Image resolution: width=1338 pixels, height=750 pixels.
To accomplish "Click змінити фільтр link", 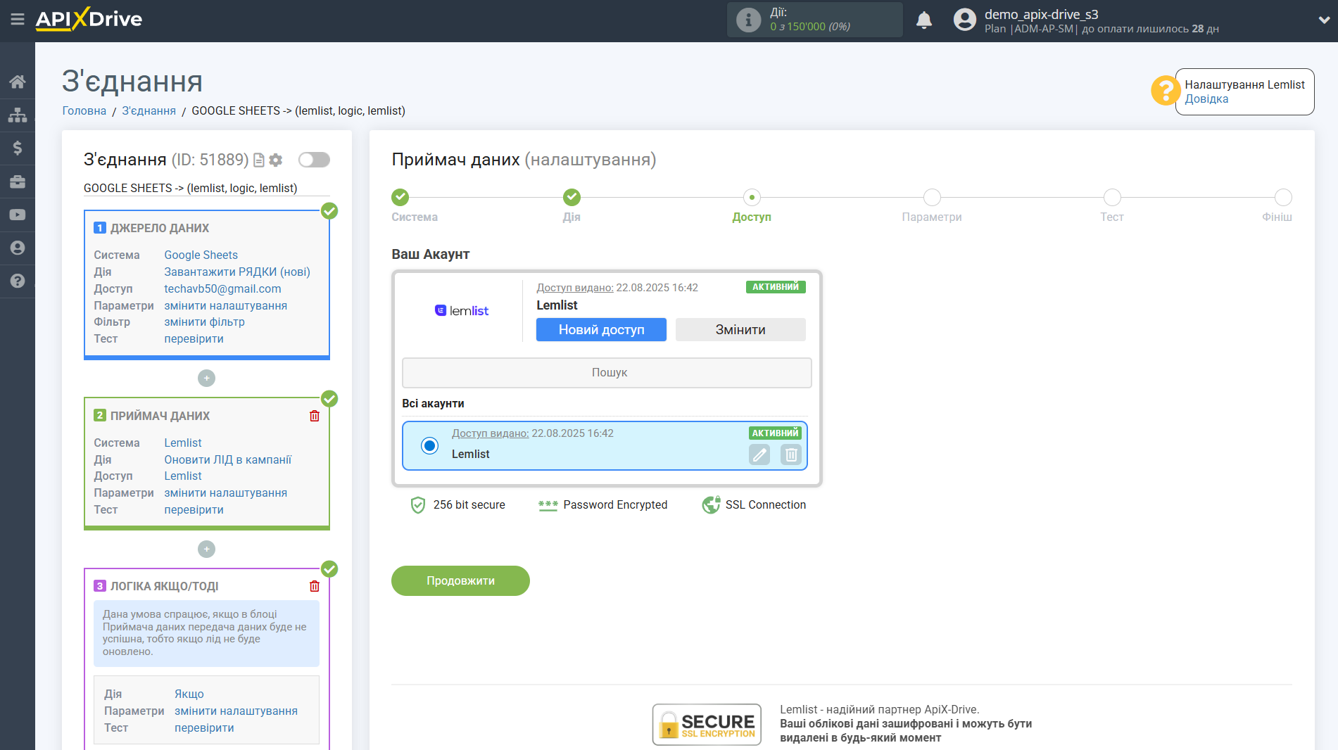I will point(205,322).
